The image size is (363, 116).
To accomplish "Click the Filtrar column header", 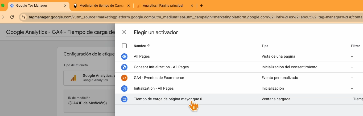I will click(355, 46).
